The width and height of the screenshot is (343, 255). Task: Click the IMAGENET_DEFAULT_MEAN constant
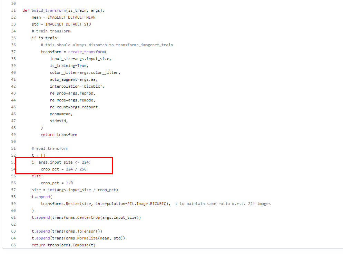(71, 17)
